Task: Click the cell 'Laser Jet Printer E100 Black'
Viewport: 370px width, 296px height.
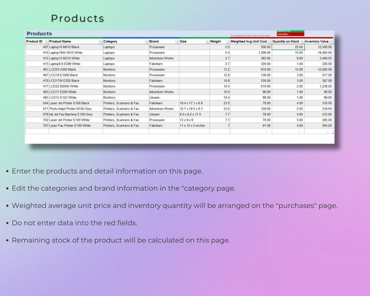Action: (x=75, y=103)
